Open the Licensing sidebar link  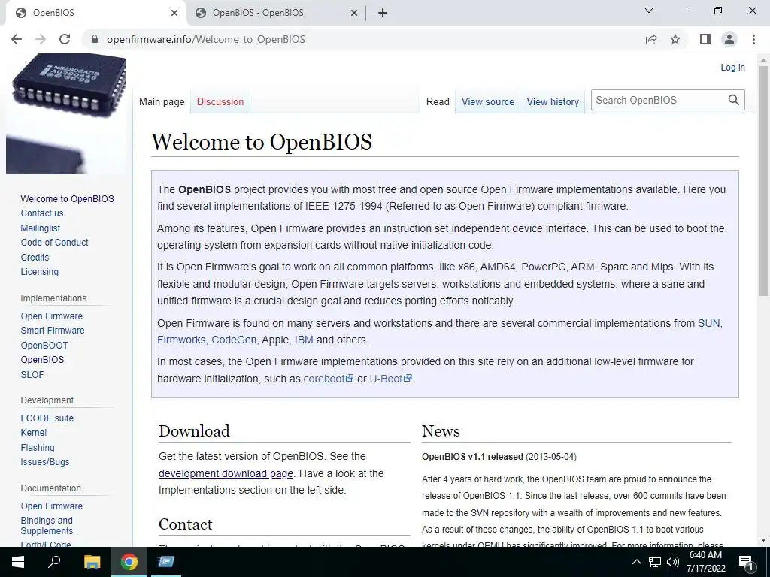(x=39, y=271)
